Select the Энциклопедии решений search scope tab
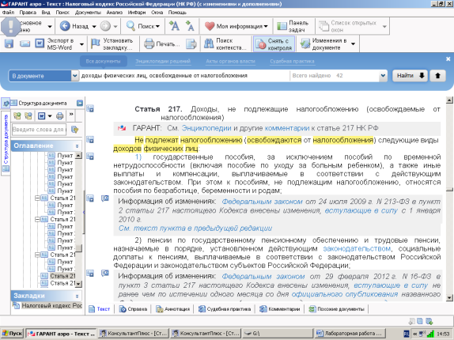Viewport: 454px width, 340px height. coord(163,62)
